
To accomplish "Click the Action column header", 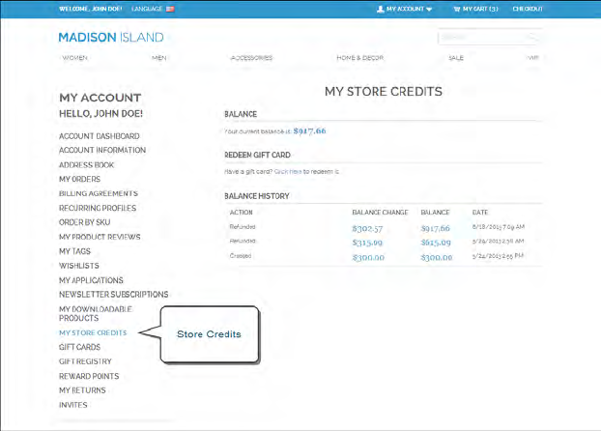I will point(242,213).
